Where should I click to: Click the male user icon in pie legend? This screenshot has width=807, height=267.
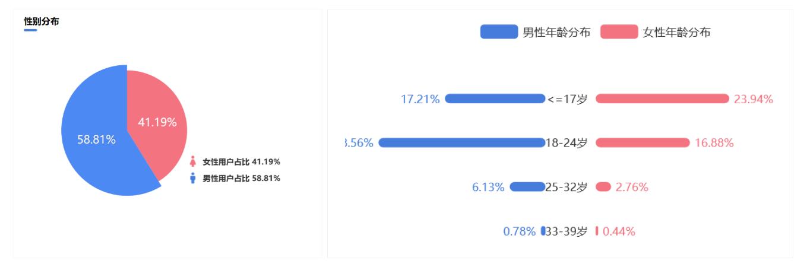[x=192, y=178]
